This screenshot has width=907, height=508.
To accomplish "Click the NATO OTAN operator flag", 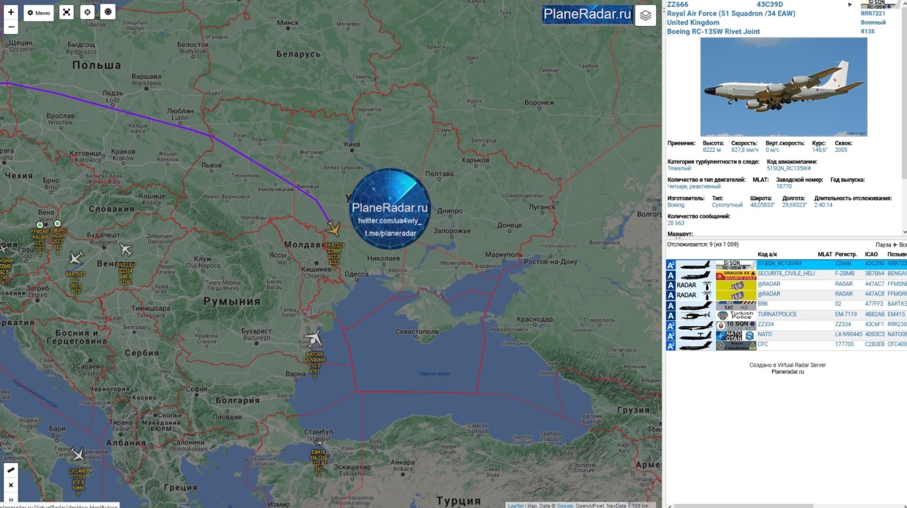I will coord(736,335).
